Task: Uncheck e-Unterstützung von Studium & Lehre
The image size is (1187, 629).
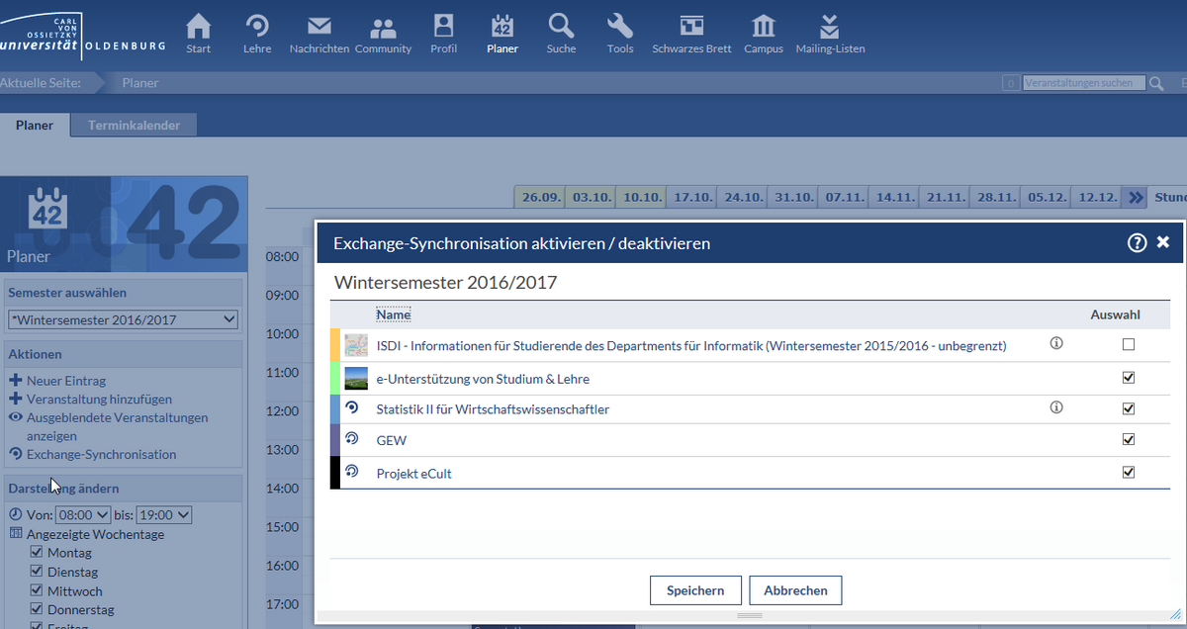Action: [x=1129, y=377]
